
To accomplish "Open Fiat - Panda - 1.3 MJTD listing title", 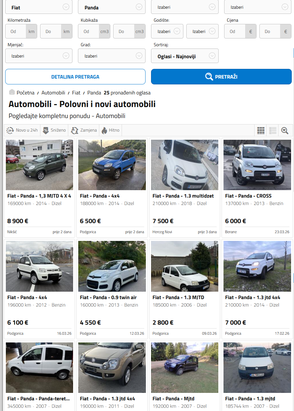I will [x=178, y=297].
